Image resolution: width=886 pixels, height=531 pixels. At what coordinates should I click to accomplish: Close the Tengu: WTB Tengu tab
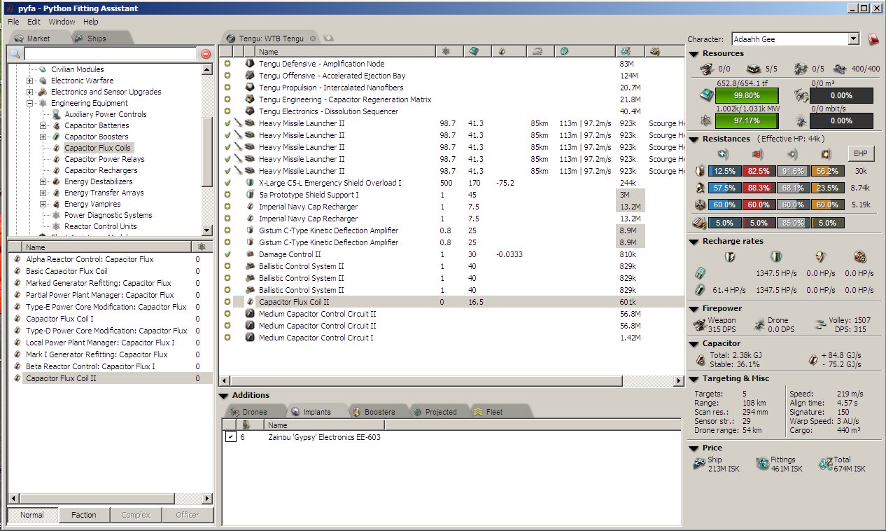point(313,38)
